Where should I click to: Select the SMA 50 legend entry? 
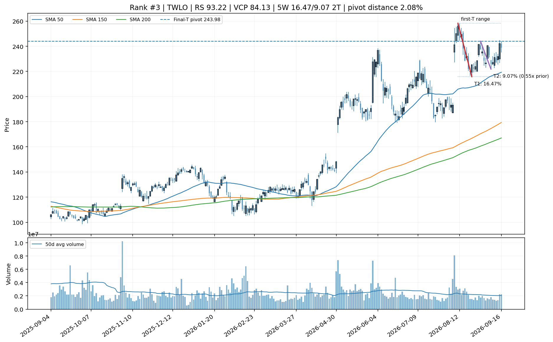tap(47, 20)
